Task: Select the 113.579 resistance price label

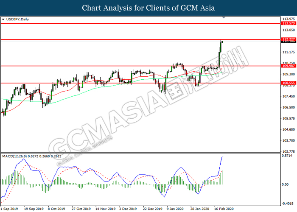Action: pyautogui.click(x=288, y=23)
